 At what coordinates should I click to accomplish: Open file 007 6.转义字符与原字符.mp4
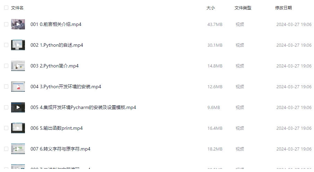pyautogui.click(x=60, y=149)
